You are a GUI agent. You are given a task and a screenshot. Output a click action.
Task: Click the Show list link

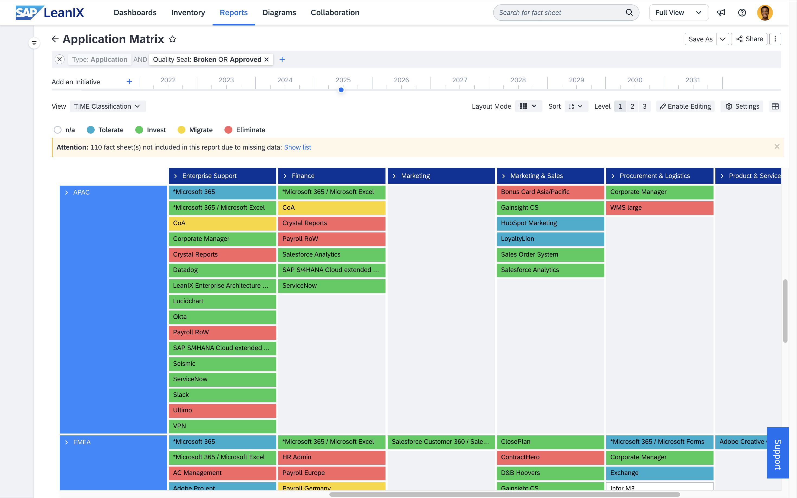297,147
